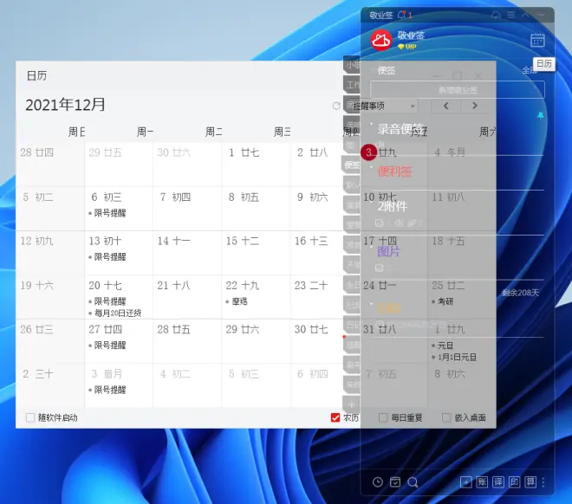
Task: Open 限号提醒 event on January 3 腊月
Action: (x=110, y=390)
